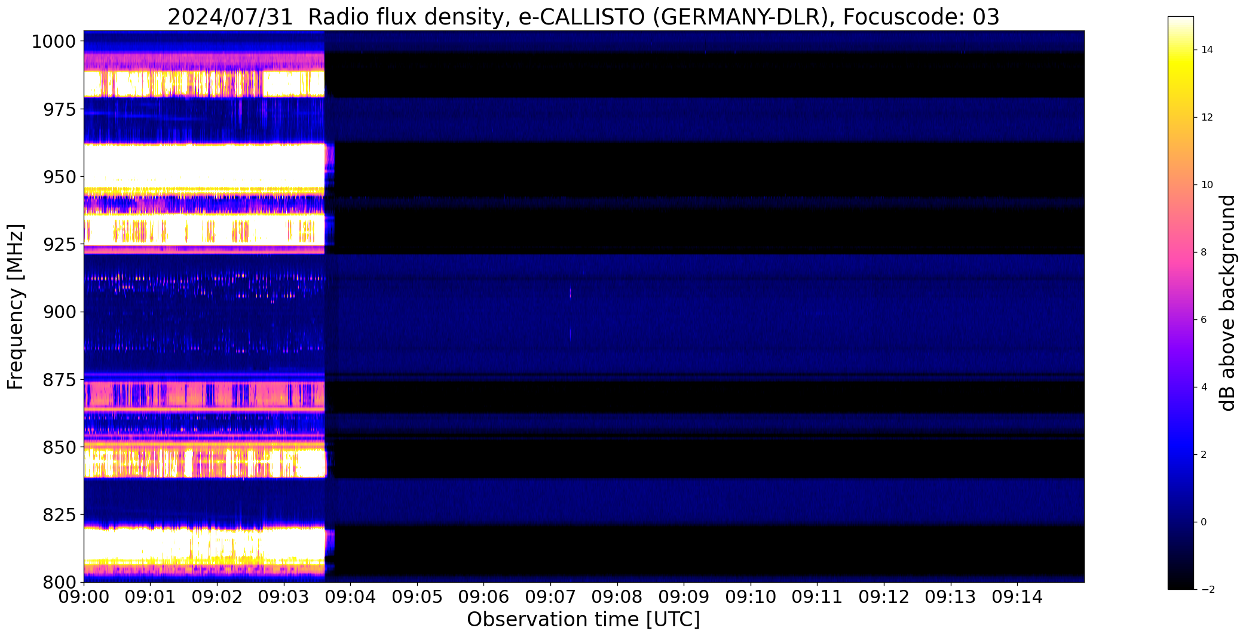Click the 950 MHz frequency tick label
The height and width of the screenshot is (637, 1246).
[x=60, y=177]
